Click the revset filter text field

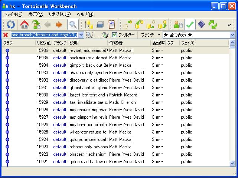pyautogui.click(x=45, y=35)
